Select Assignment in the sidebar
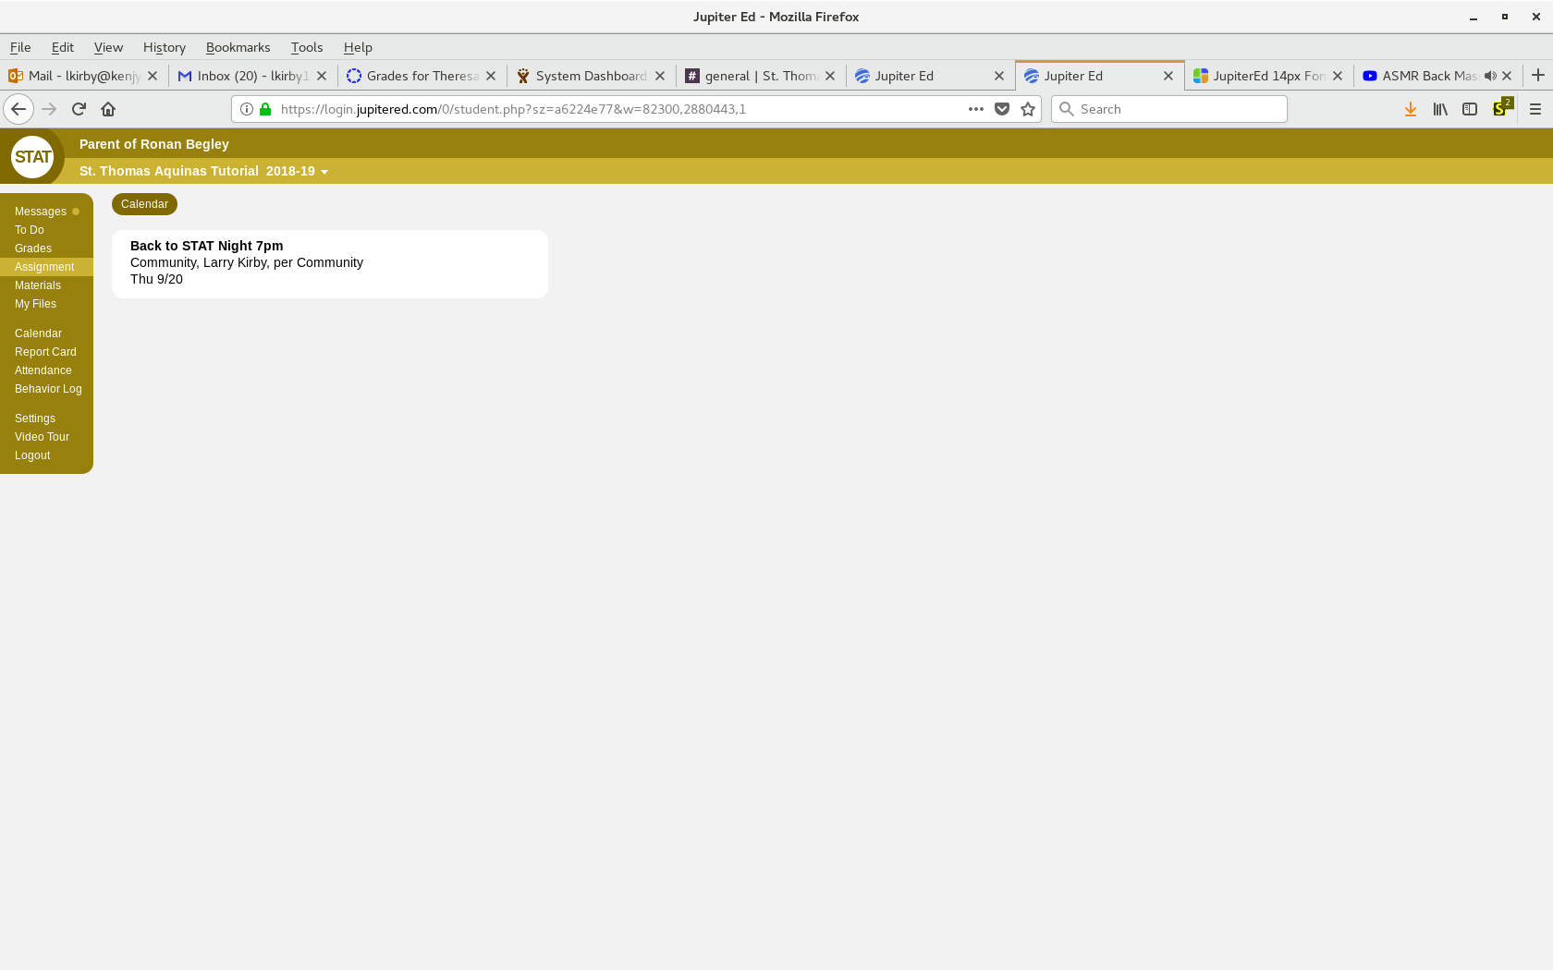 click(44, 267)
